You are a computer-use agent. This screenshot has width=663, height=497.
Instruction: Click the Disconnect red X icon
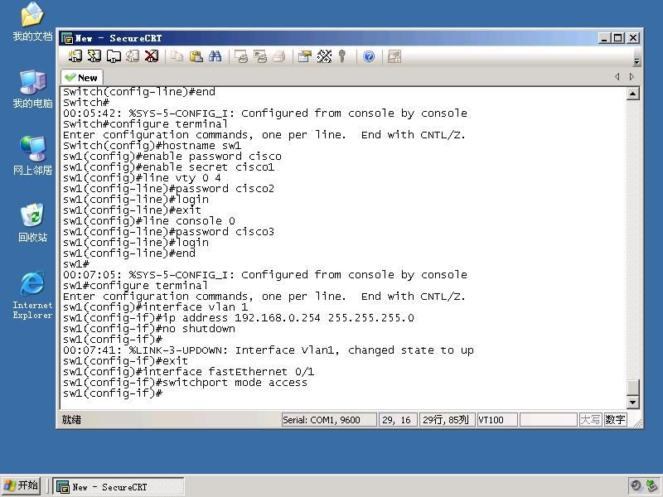[152, 56]
